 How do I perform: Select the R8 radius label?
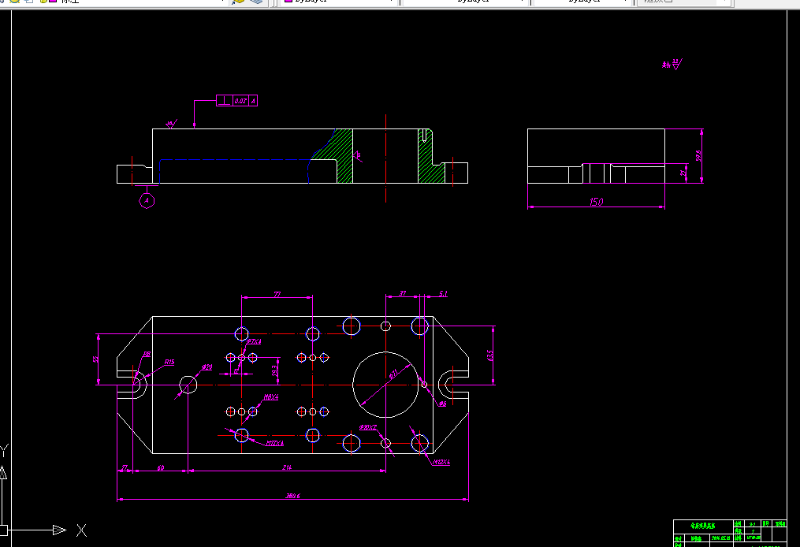(147, 354)
